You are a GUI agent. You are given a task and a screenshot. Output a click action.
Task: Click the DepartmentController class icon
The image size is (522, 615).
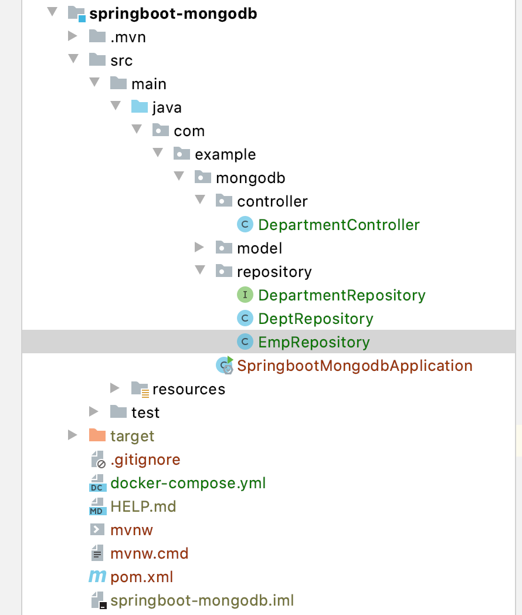coord(245,225)
